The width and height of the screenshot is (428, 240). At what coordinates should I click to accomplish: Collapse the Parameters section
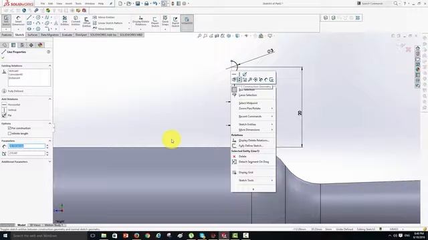coord(49,141)
